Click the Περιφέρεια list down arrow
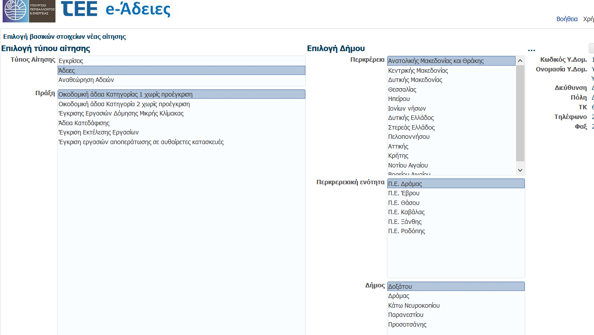 (520, 170)
